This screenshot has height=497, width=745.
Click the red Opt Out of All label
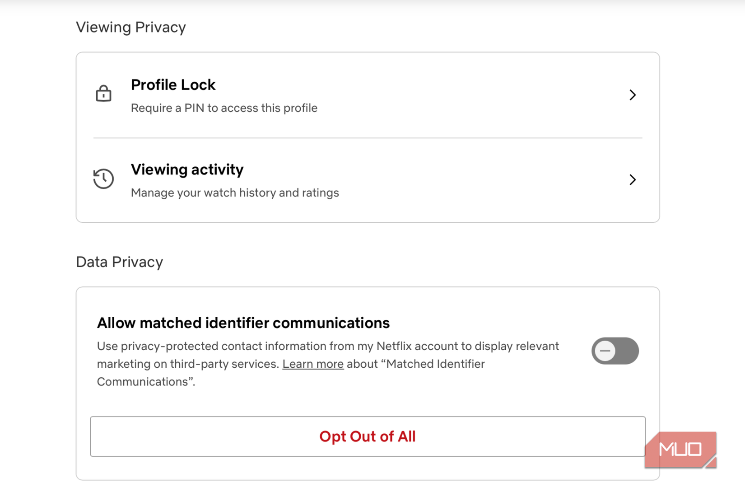(x=367, y=436)
